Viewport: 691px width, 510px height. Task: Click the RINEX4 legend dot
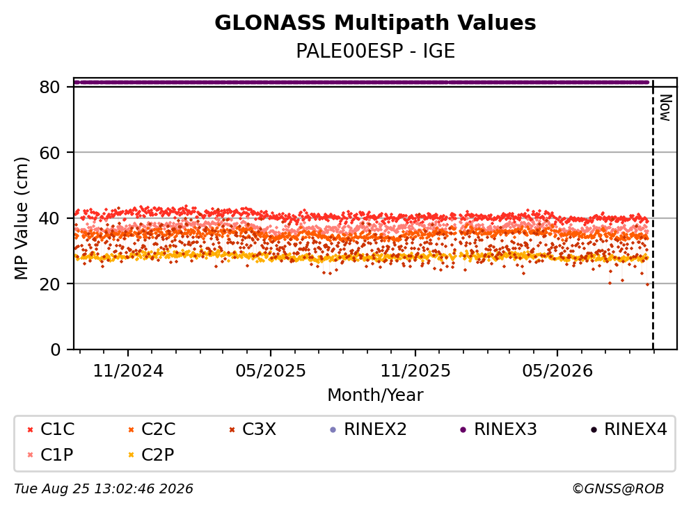[594, 429]
